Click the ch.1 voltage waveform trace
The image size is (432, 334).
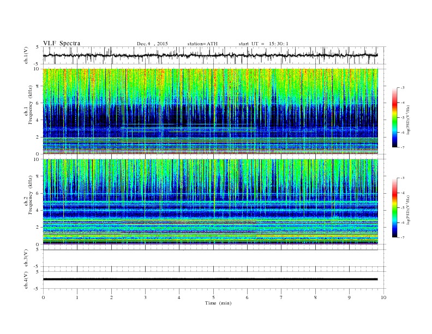[x=210, y=55]
